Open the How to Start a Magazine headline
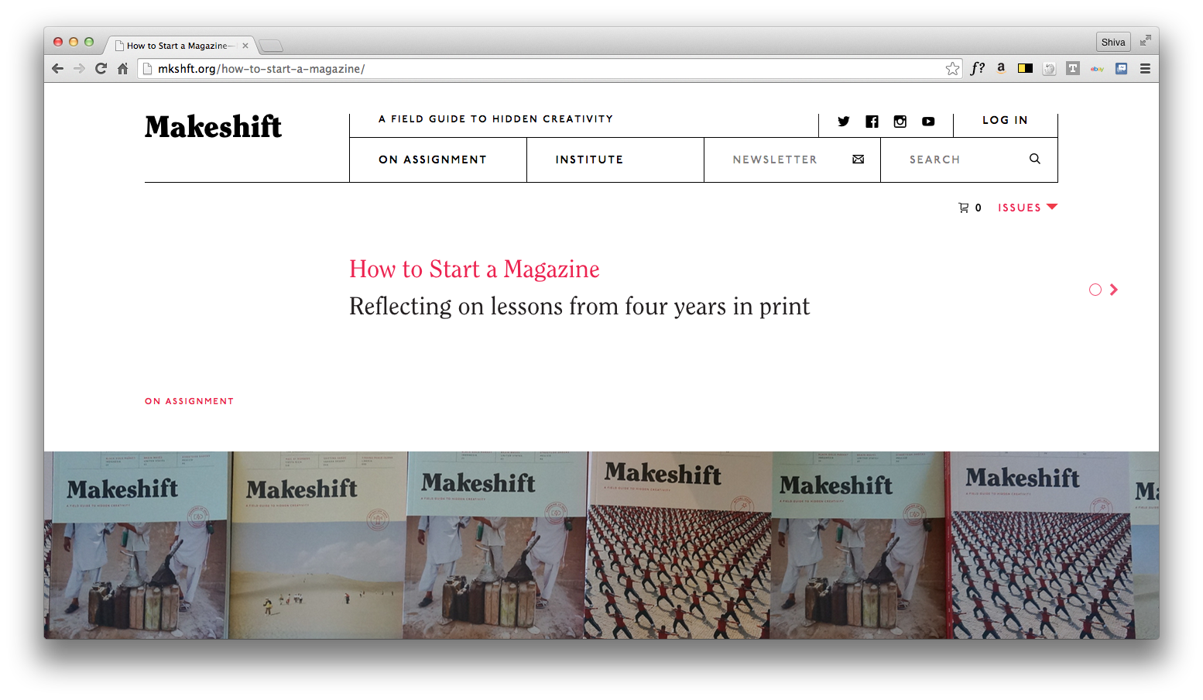1203x700 pixels. [x=474, y=269]
